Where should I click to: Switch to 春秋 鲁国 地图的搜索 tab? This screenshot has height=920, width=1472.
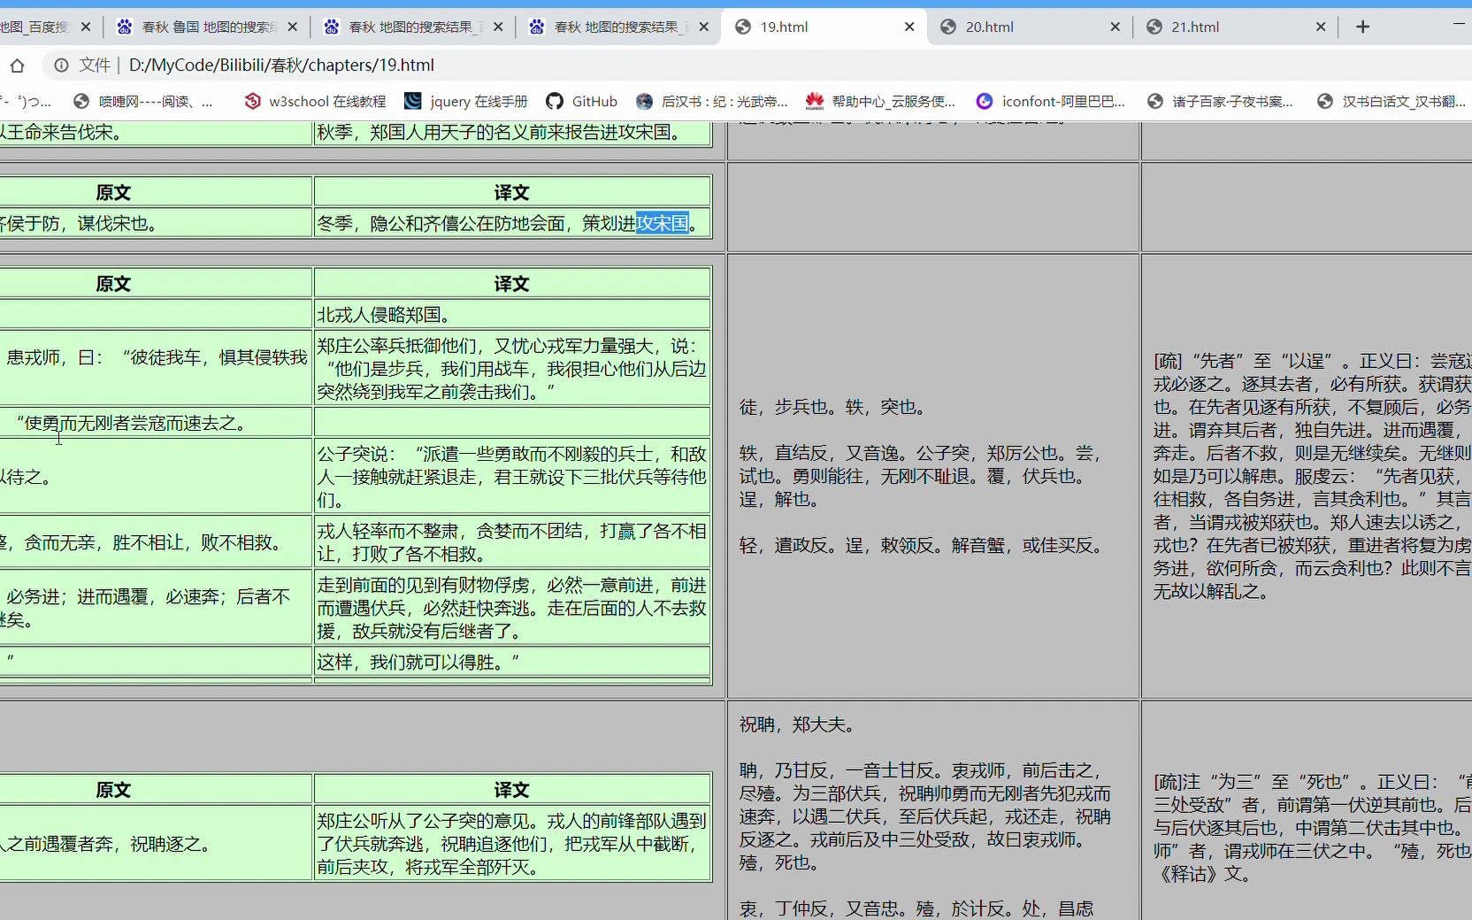(x=206, y=27)
